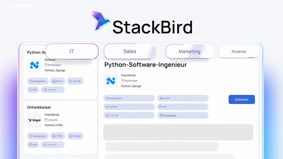Screen dimensions: 283x159
Task: Click the Vast pill in the job detail
Action: (x=183, y=107)
